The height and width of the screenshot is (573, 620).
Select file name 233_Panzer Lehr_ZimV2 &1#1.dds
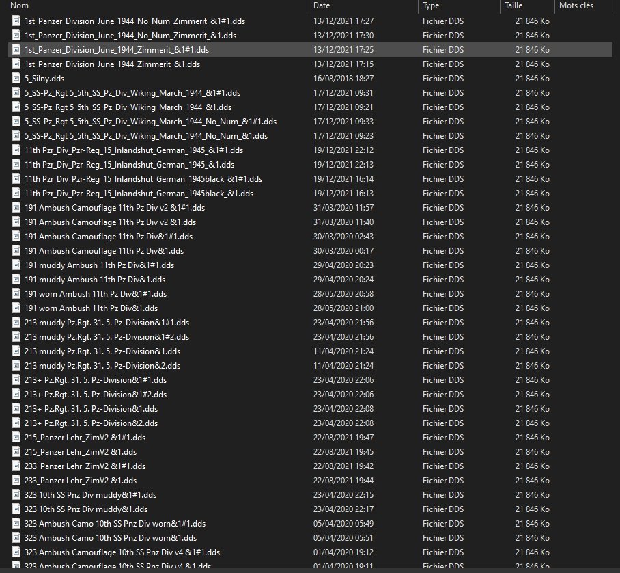tap(85, 466)
